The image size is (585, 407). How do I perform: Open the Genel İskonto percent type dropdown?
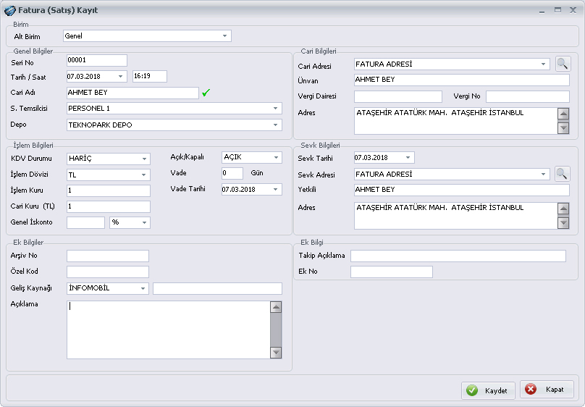pyautogui.click(x=144, y=222)
